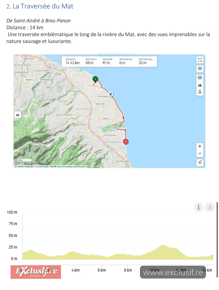Click the locate me arrow button

(200, 162)
